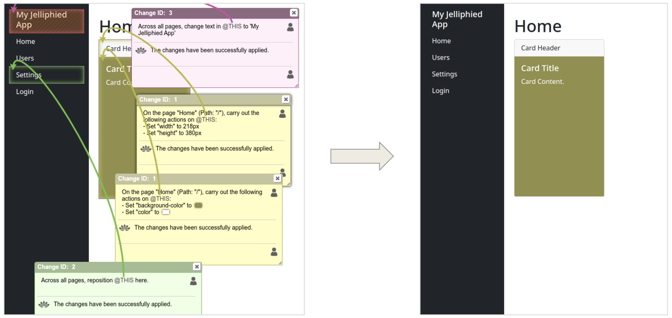Image resolution: width=672 pixels, height=318 pixels.
Task: Close the Change ID: 1 note about width and height
Action: click(286, 99)
